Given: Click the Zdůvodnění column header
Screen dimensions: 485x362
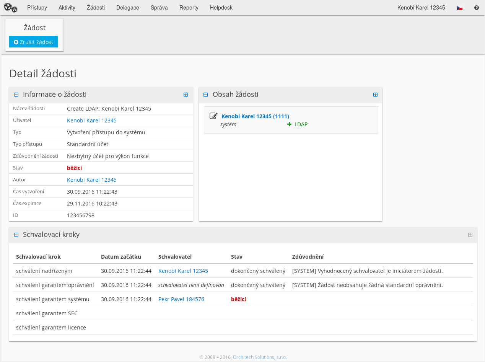Looking at the screenshot, I should point(308,257).
